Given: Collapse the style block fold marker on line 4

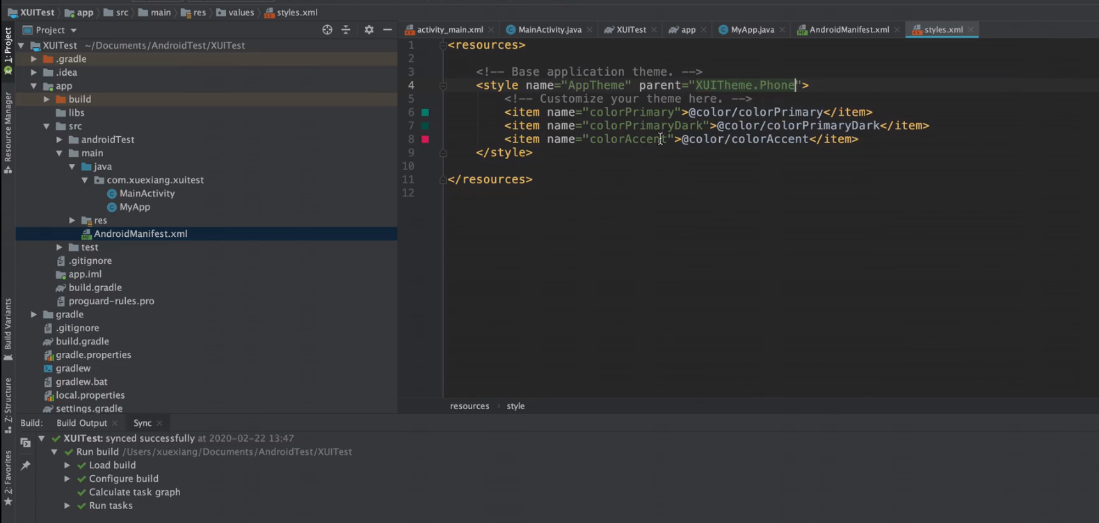Looking at the screenshot, I should 443,85.
